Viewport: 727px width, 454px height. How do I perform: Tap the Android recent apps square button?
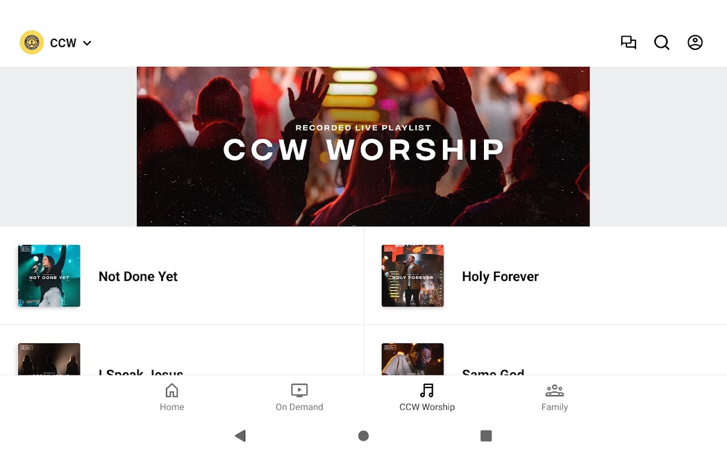tap(486, 436)
